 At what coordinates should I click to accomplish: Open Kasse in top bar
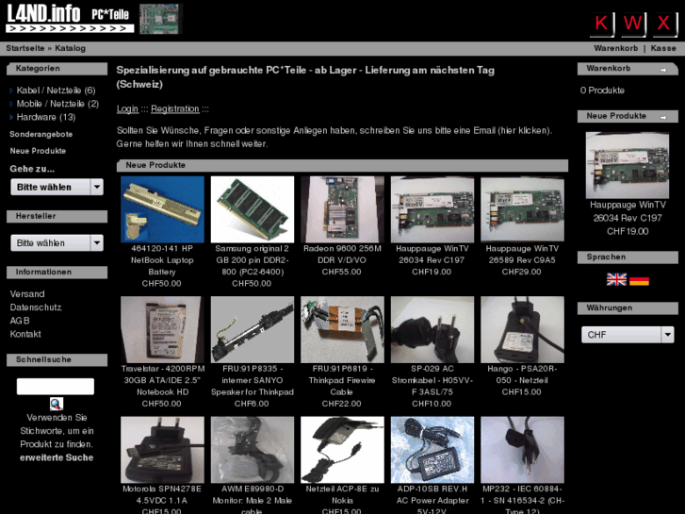point(663,48)
